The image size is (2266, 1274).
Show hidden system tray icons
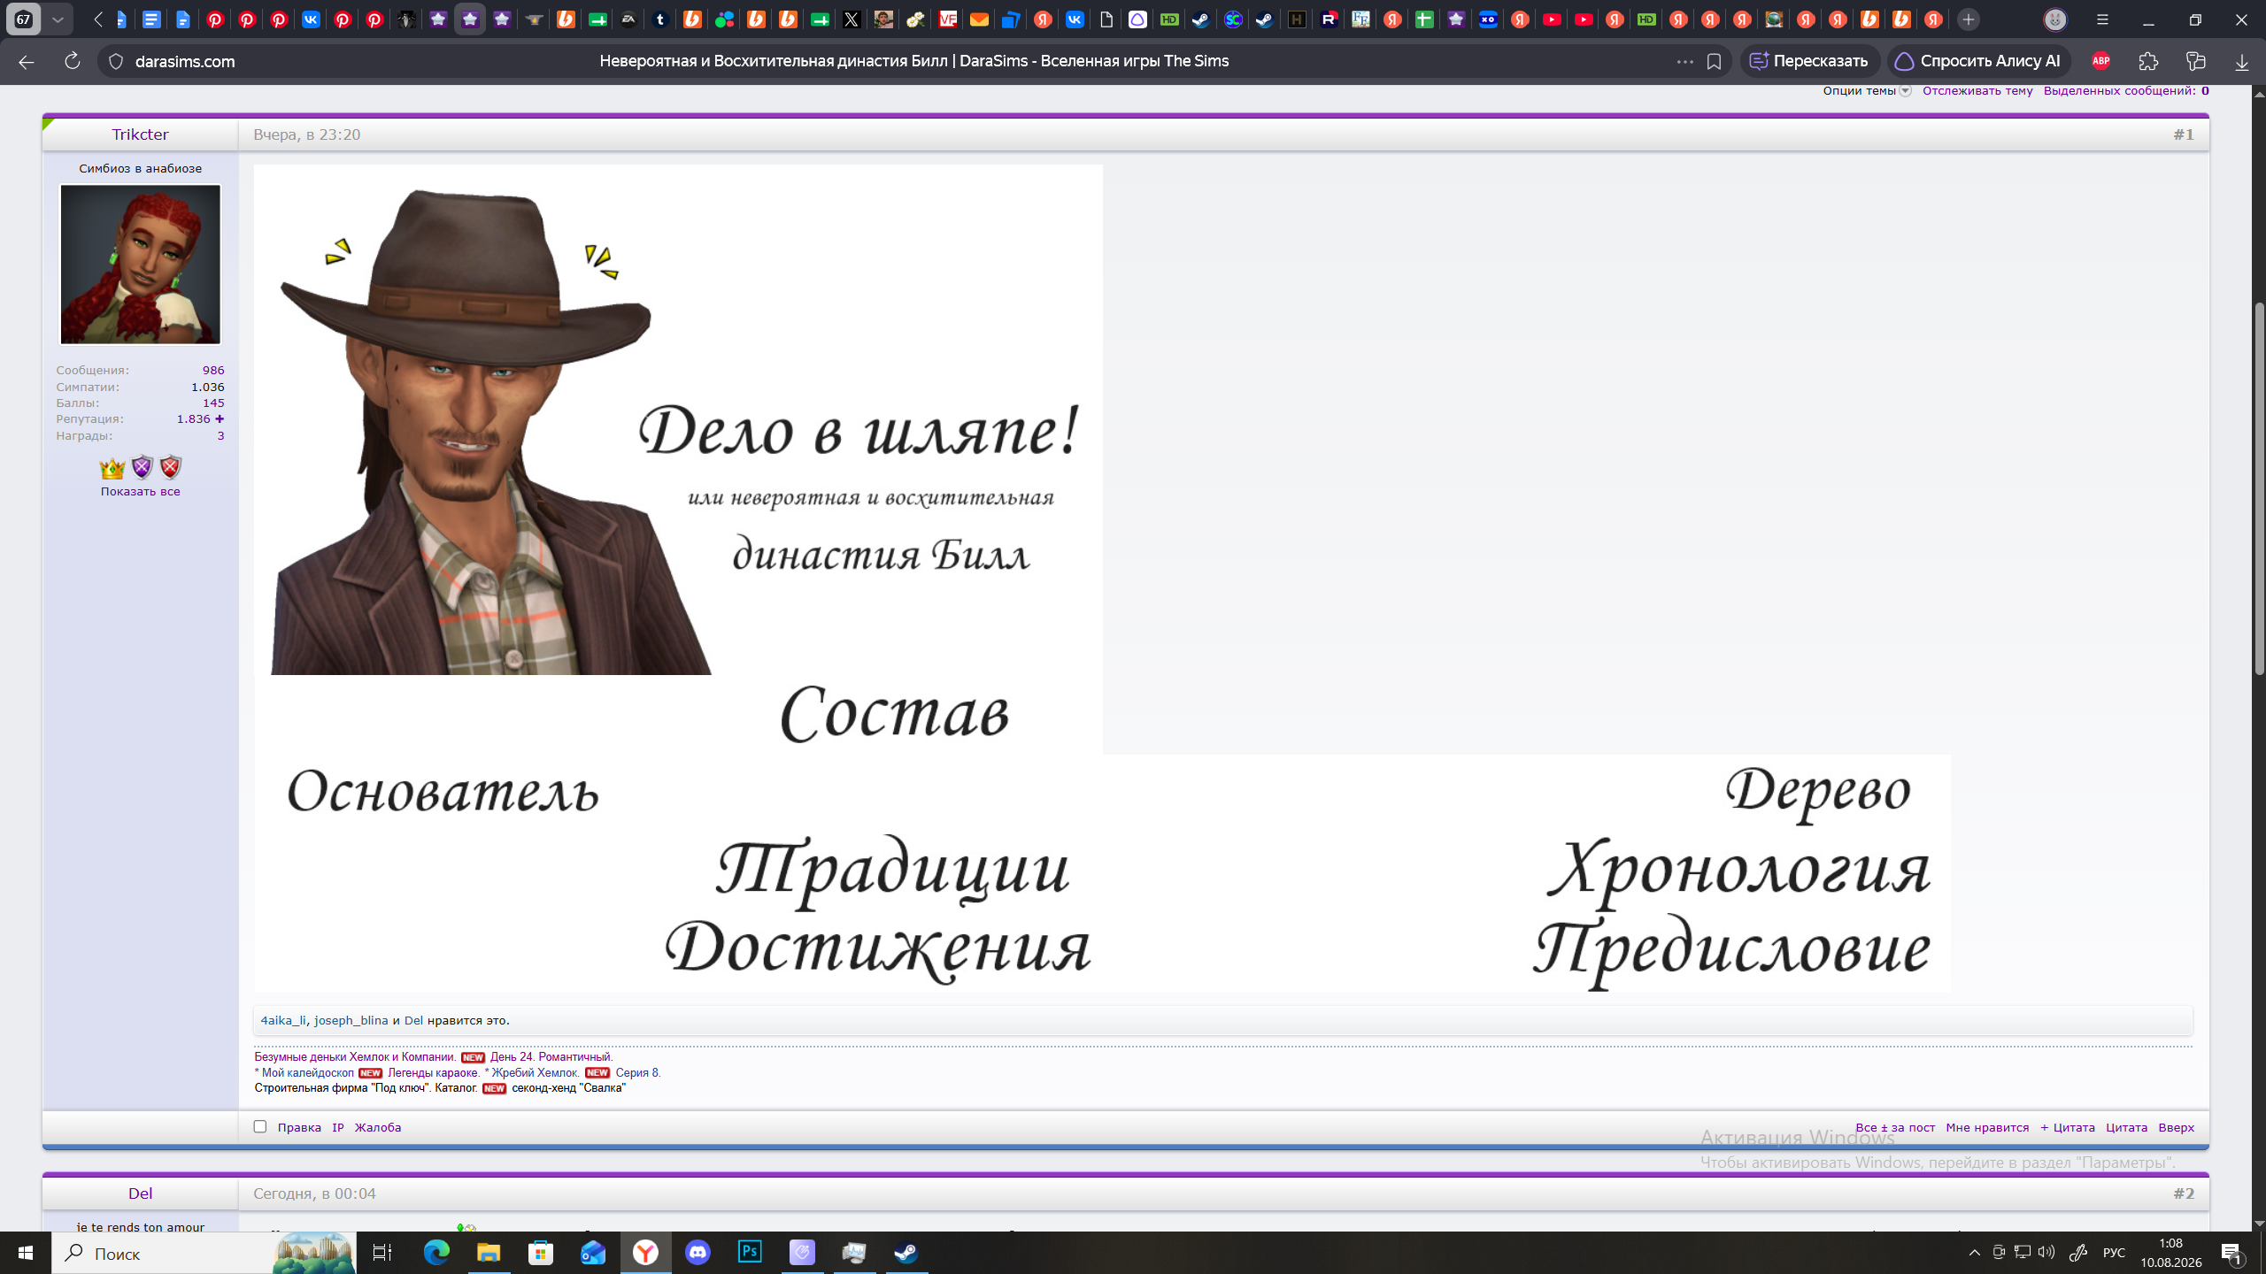click(x=1974, y=1252)
